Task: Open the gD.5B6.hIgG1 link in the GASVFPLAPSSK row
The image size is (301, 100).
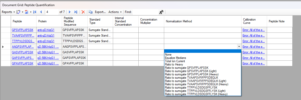Action: click(x=48, y=52)
